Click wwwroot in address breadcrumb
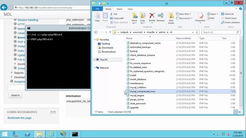 click(x=137, y=32)
